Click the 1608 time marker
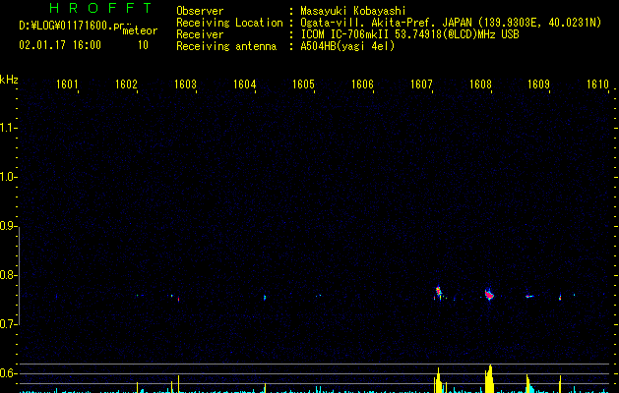This screenshot has height=393, width=619. tap(480, 84)
